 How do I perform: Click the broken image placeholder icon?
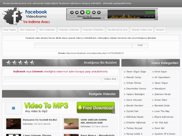click(14, 108)
